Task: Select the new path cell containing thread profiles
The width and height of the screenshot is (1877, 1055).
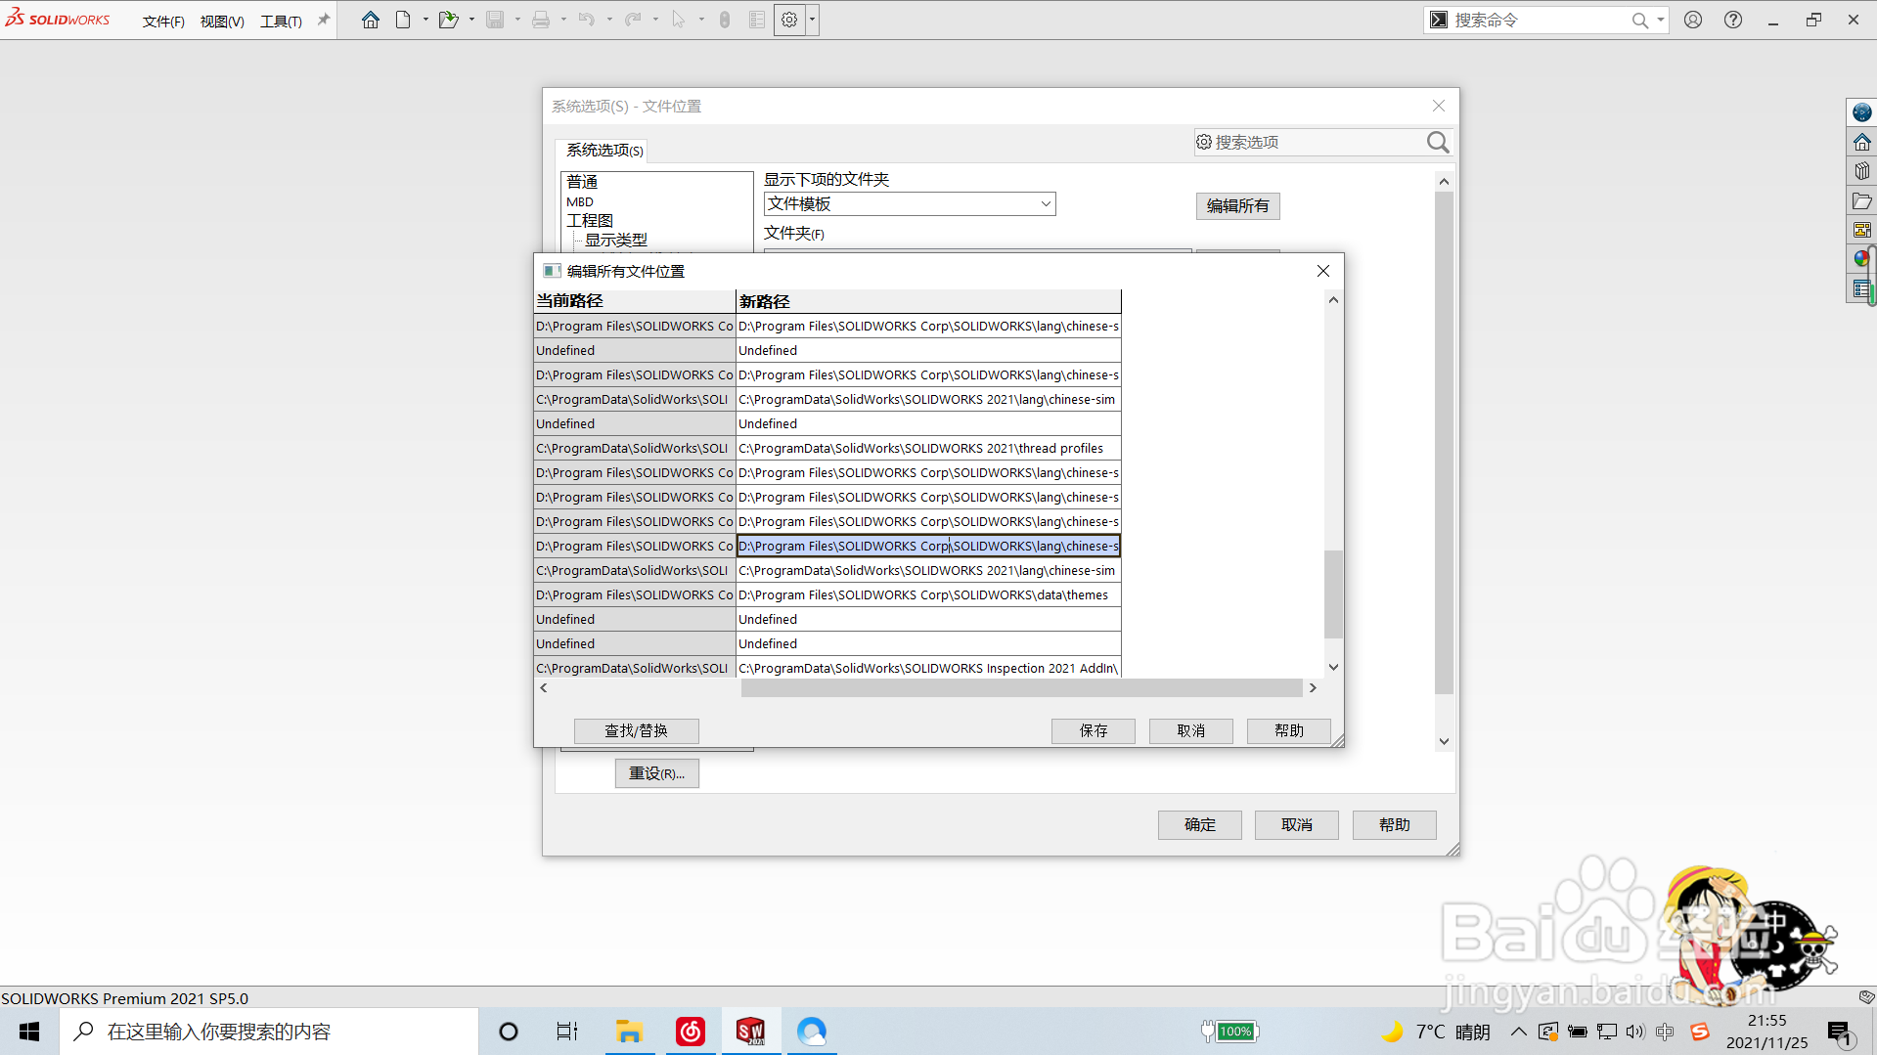Action: [928, 449]
